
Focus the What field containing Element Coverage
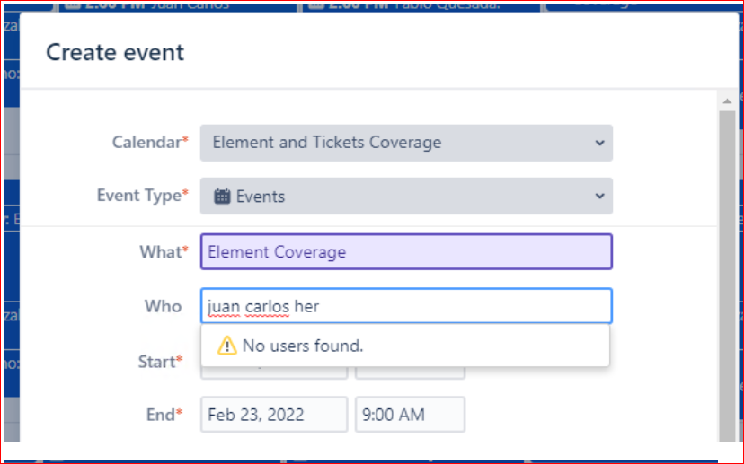[x=406, y=252]
